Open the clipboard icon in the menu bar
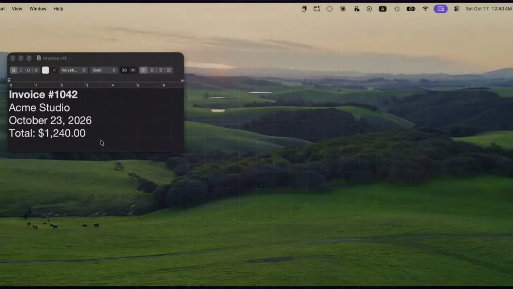513x289 pixels. pyautogui.click(x=304, y=9)
